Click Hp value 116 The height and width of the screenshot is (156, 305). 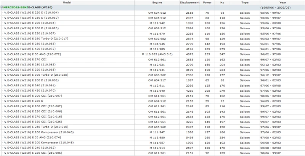(222, 106)
